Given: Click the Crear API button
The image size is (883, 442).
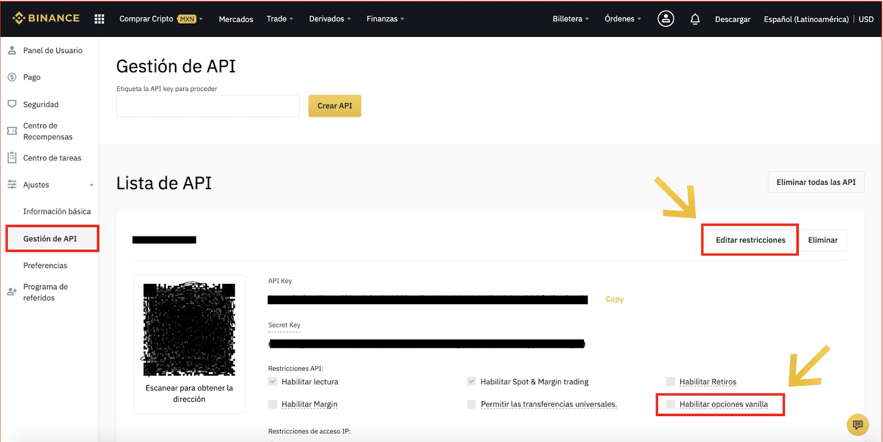Looking at the screenshot, I should [x=334, y=106].
